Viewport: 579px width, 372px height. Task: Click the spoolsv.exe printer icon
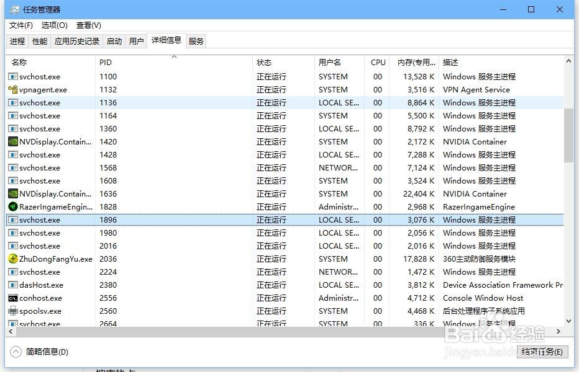pos(13,311)
